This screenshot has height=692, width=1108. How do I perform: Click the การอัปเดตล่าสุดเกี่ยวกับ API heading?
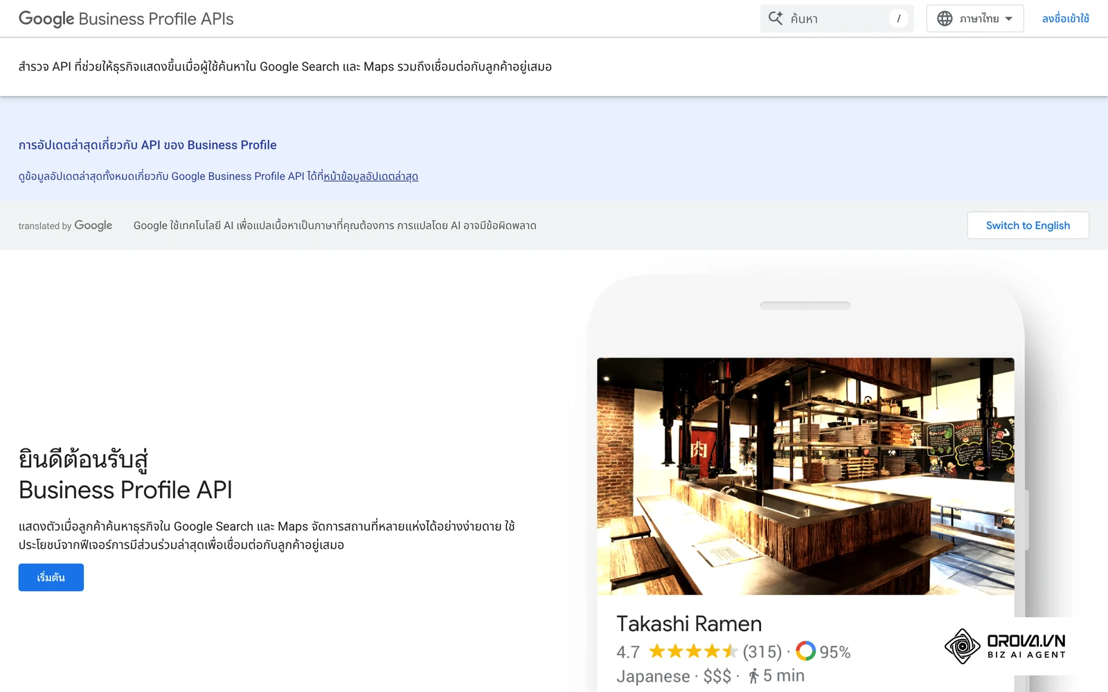(x=148, y=145)
